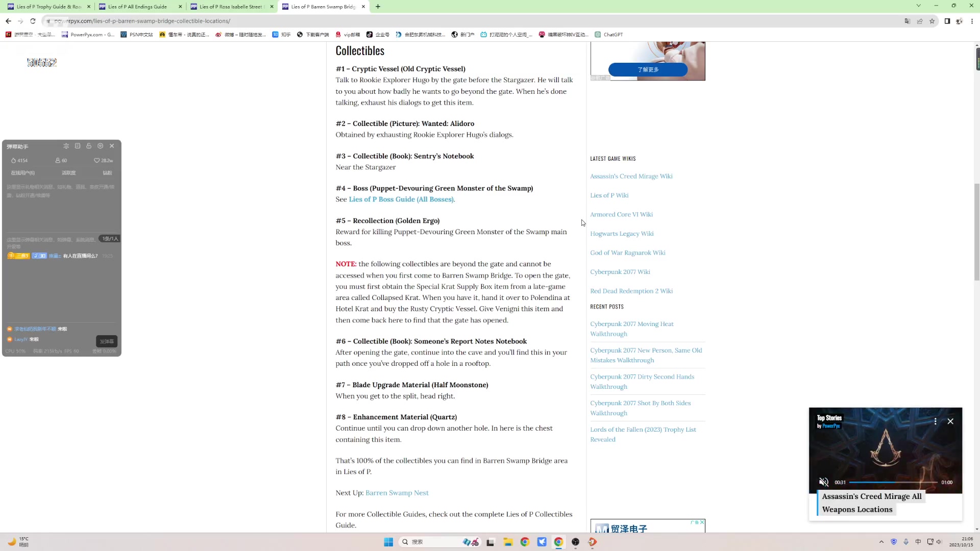Click the page vertical scrollbar thumb
The image size is (980, 551).
977,232
